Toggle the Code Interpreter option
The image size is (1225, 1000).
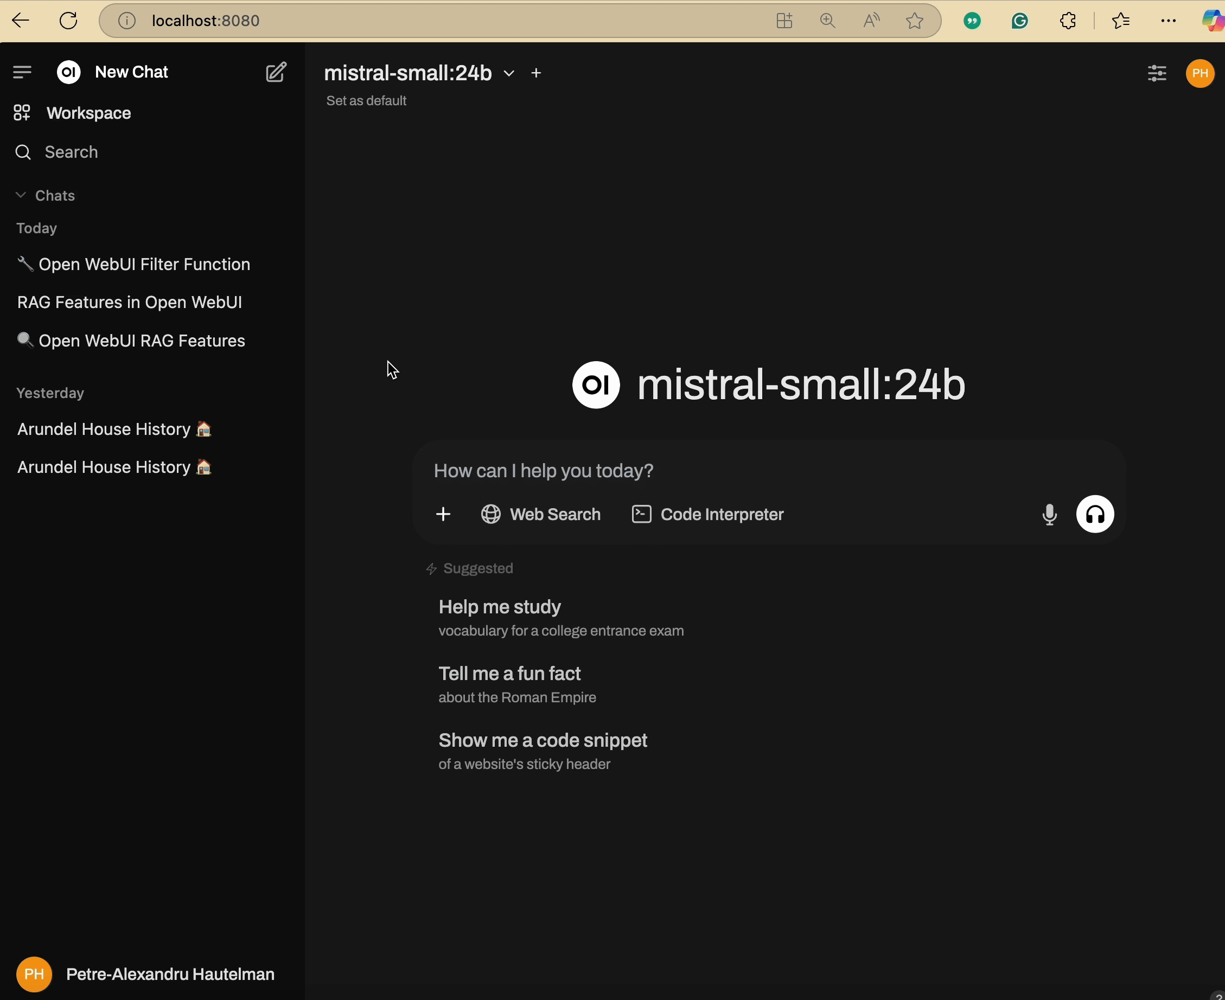tap(707, 514)
